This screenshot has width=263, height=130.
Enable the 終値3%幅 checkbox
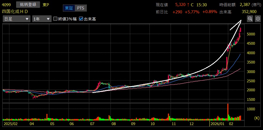coord(55,19)
